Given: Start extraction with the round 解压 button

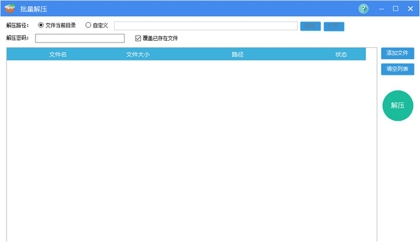Looking at the screenshot, I should coord(398,105).
